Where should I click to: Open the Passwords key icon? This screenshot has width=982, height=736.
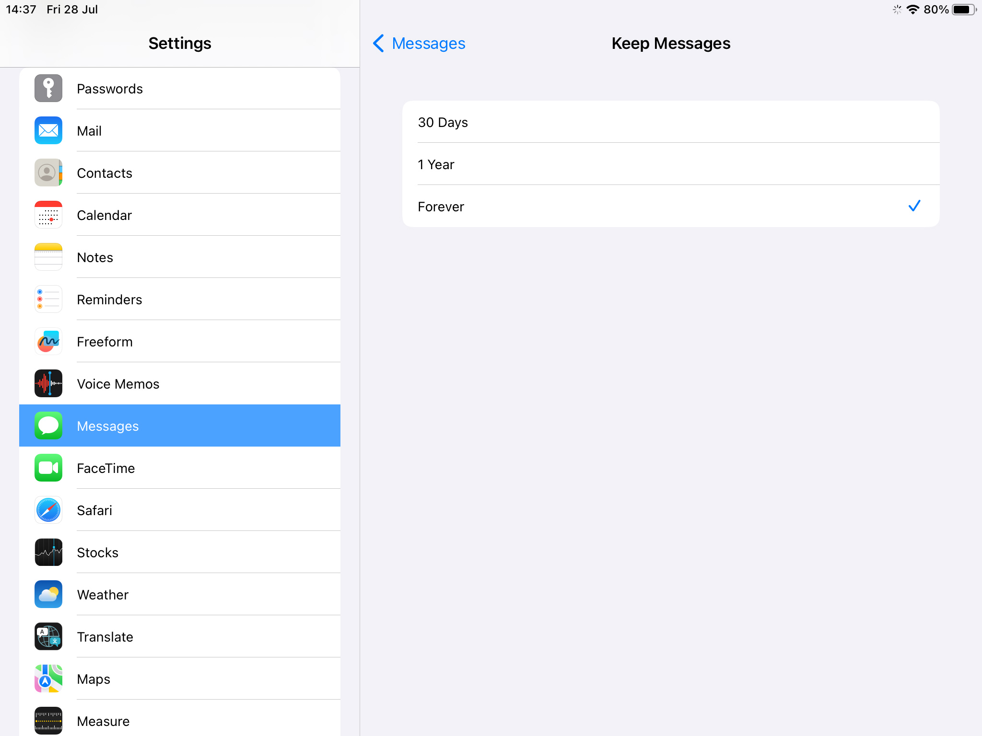pyautogui.click(x=48, y=89)
